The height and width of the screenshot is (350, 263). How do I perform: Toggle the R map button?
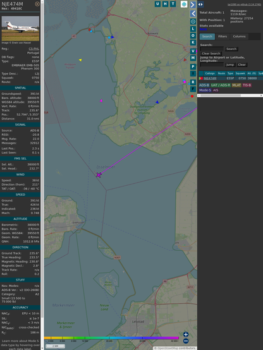click(193, 82)
